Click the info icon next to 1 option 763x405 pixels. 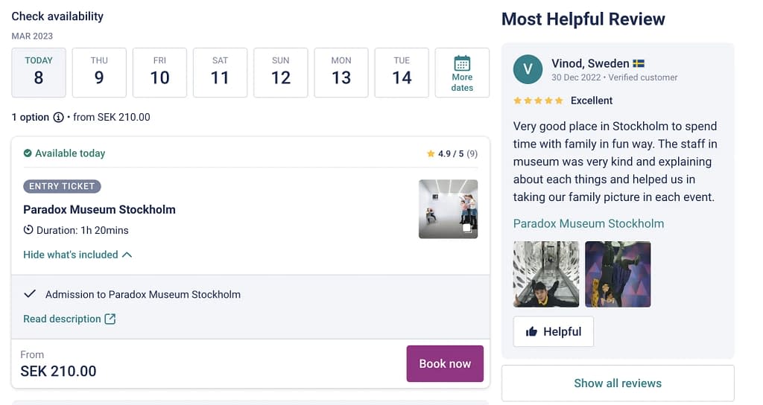[x=58, y=117]
